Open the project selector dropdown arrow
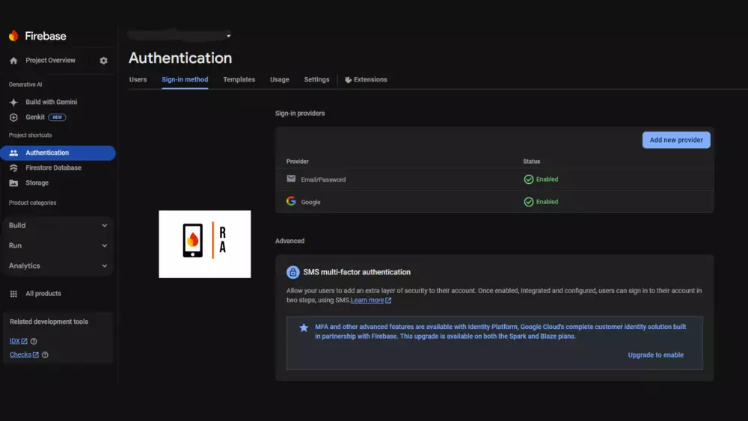 point(228,36)
